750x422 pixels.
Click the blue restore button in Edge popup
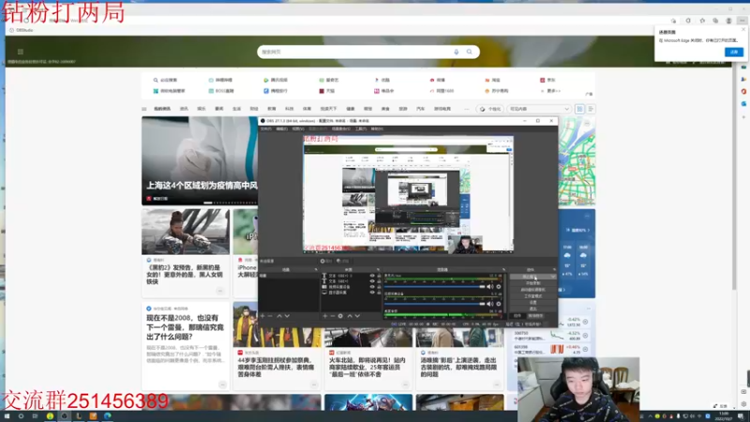pyautogui.click(x=734, y=52)
